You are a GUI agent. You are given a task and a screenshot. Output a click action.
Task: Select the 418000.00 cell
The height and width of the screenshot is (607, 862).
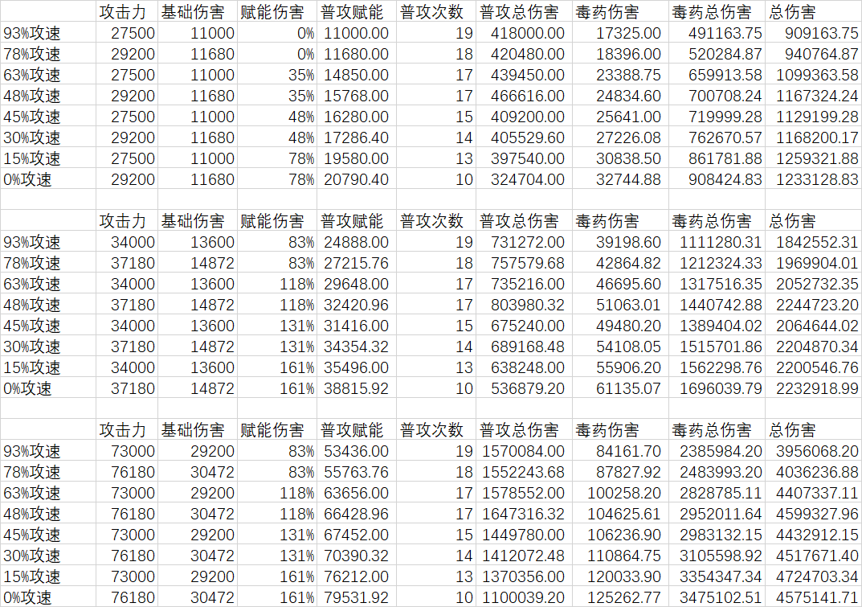coord(524,33)
